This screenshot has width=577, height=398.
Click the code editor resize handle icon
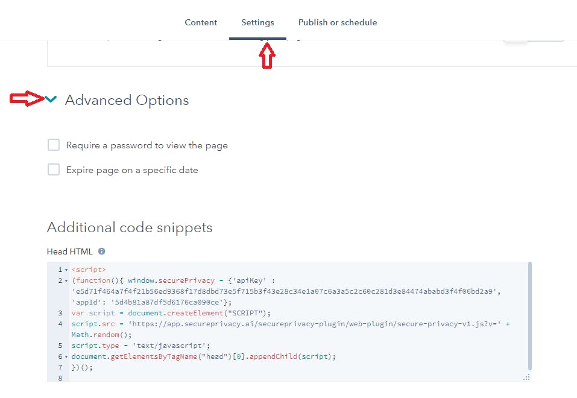[x=526, y=377]
